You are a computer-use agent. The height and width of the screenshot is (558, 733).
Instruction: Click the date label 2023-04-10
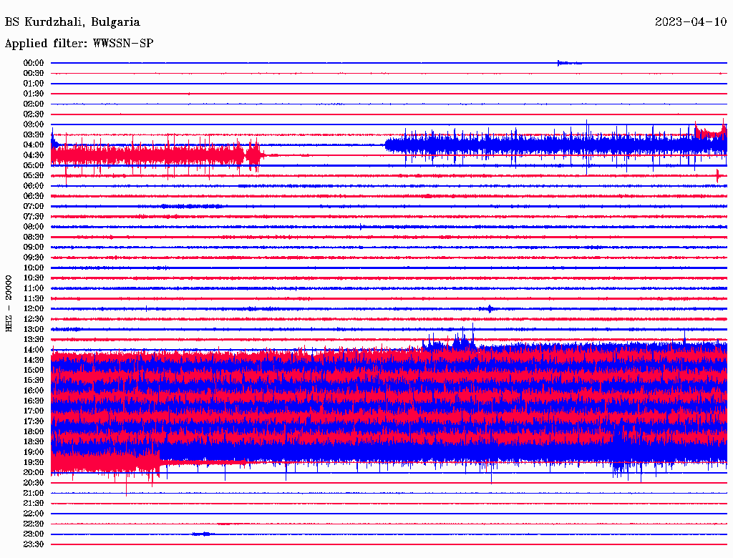tap(690, 22)
